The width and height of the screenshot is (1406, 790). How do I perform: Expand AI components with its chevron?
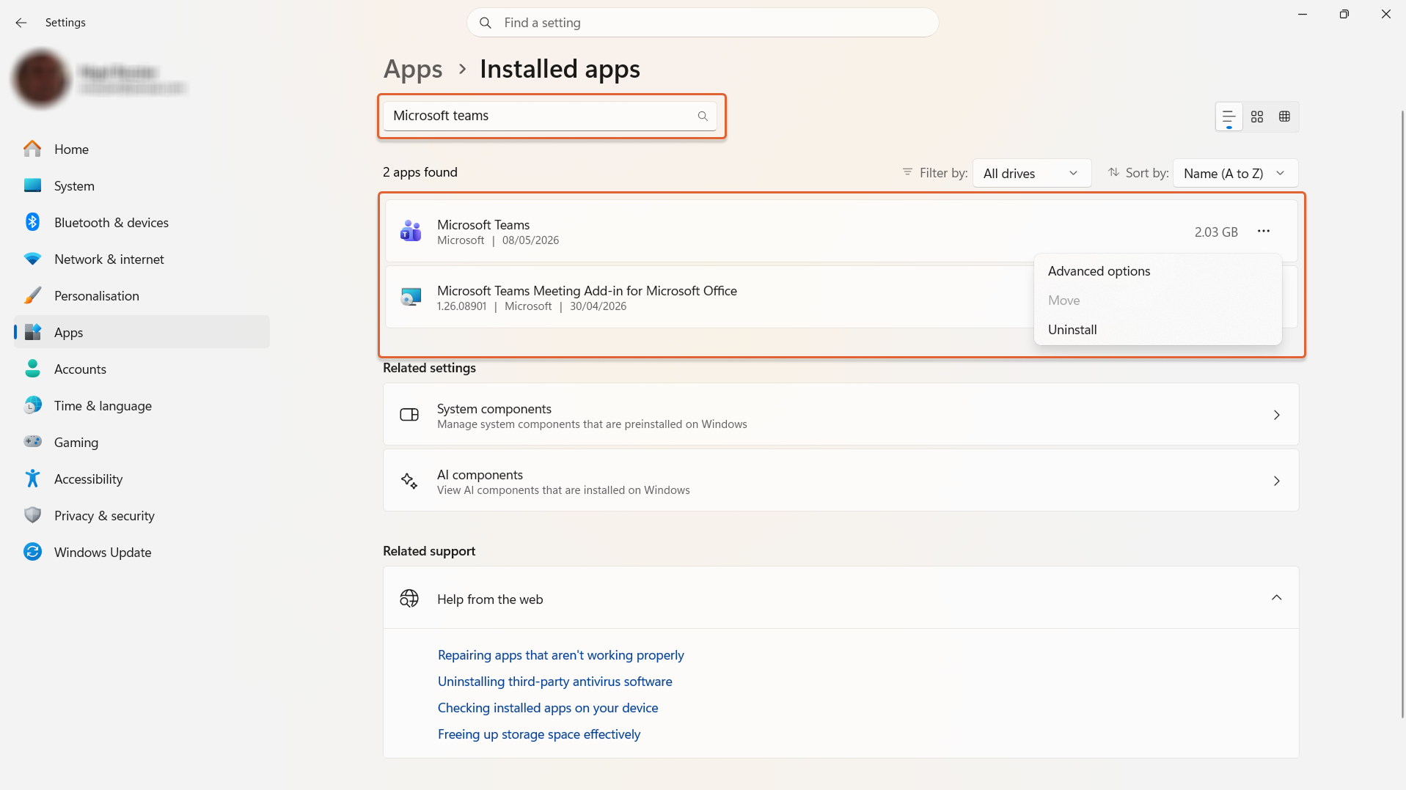tap(1276, 481)
